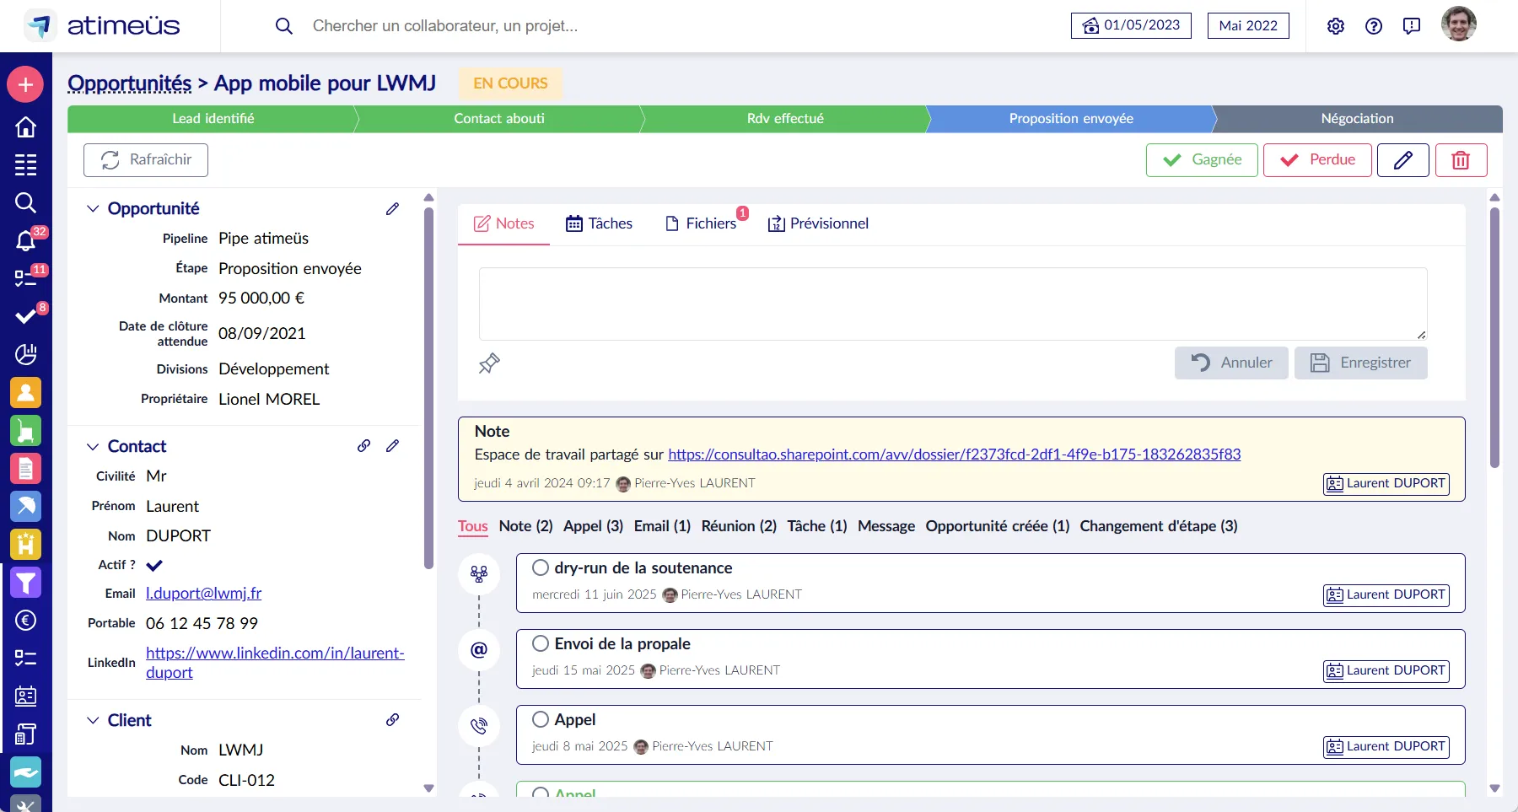This screenshot has height=812, width=1518.
Task: Mark opportunity as Gagnée
Action: pos(1202,160)
